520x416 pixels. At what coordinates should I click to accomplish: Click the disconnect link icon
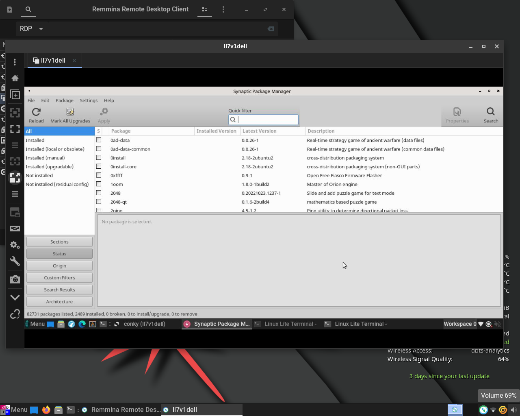pyautogui.click(x=15, y=314)
